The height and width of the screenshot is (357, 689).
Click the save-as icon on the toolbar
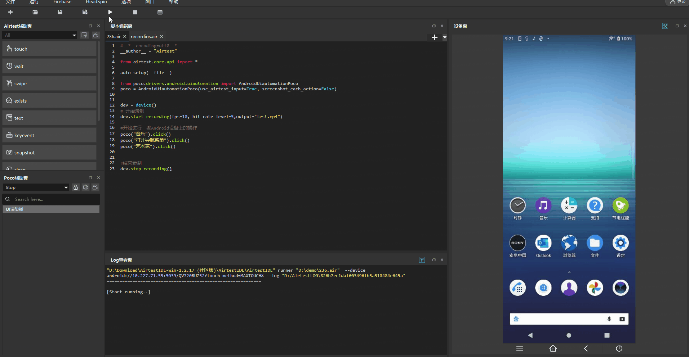pos(85,12)
